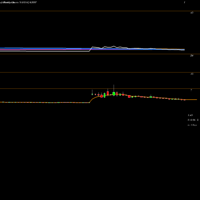Click the green candle with the tallest wick

click(114, 94)
